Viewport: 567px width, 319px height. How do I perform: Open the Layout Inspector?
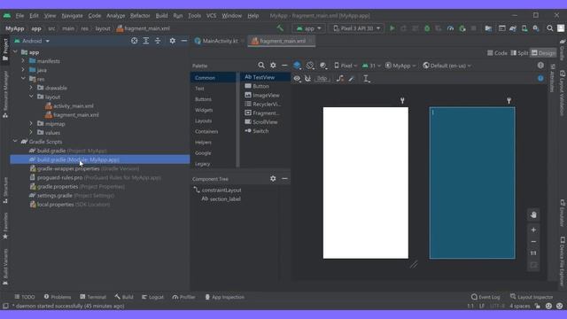pyautogui.click(x=532, y=297)
